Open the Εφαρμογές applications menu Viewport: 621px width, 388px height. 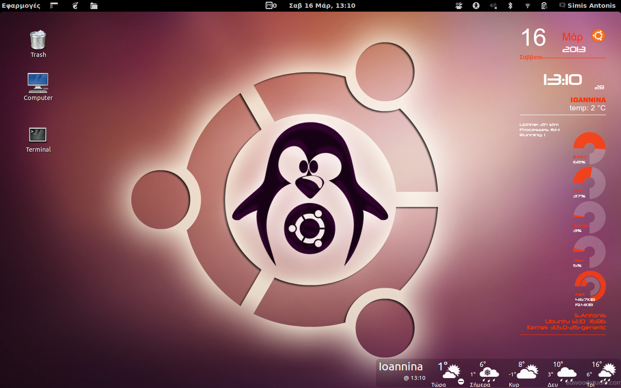pyautogui.click(x=21, y=6)
